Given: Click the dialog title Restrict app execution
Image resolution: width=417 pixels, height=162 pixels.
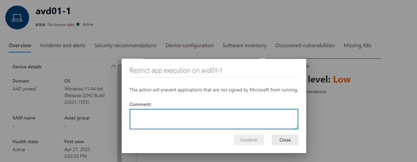Looking at the screenshot, I should point(176,71).
